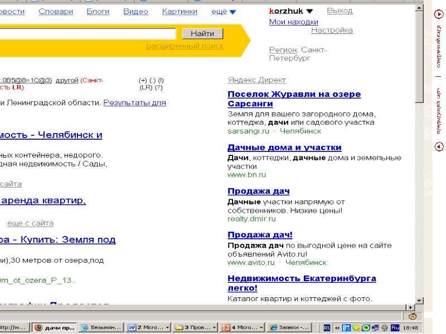
Task: Click the 'еще с сайта' link
Action: pyautogui.click(x=31, y=223)
